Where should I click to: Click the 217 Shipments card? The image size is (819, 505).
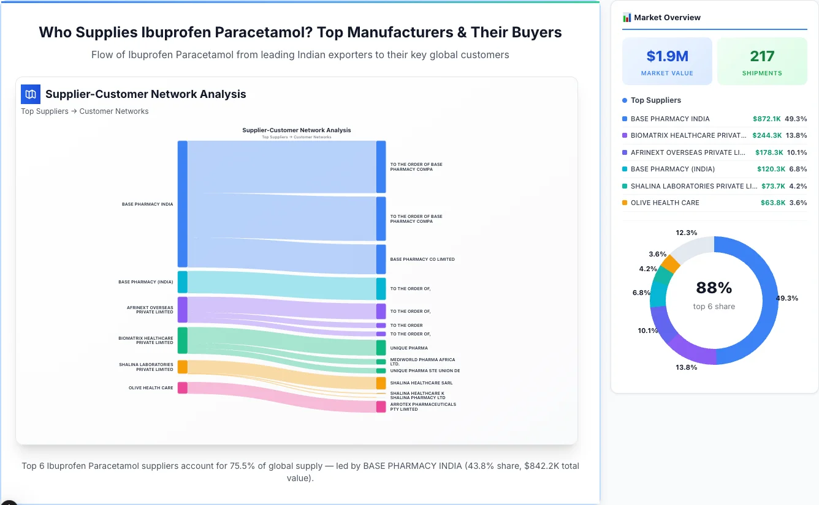[x=762, y=61]
